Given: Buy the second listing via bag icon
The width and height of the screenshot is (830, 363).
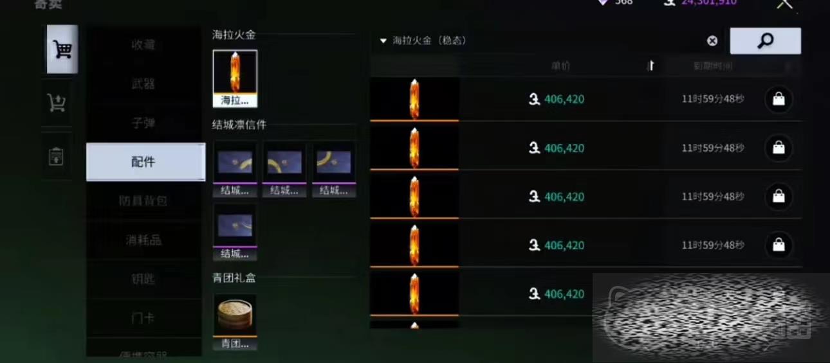Looking at the screenshot, I should click(x=779, y=148).
